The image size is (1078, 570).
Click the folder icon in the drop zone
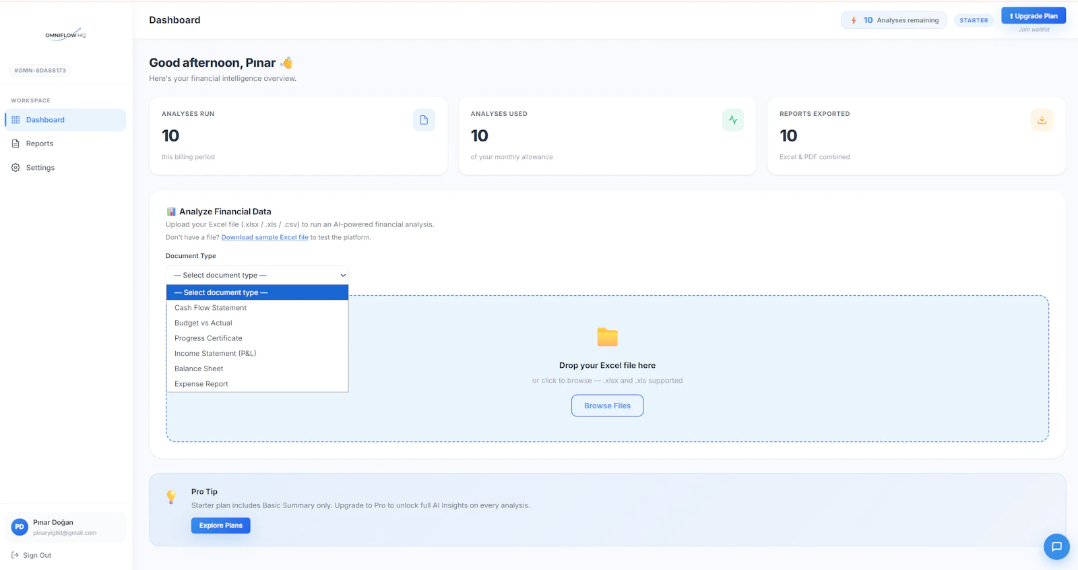(607, 336)
